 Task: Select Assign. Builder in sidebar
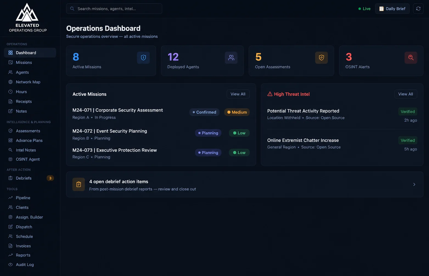(30, 217)
